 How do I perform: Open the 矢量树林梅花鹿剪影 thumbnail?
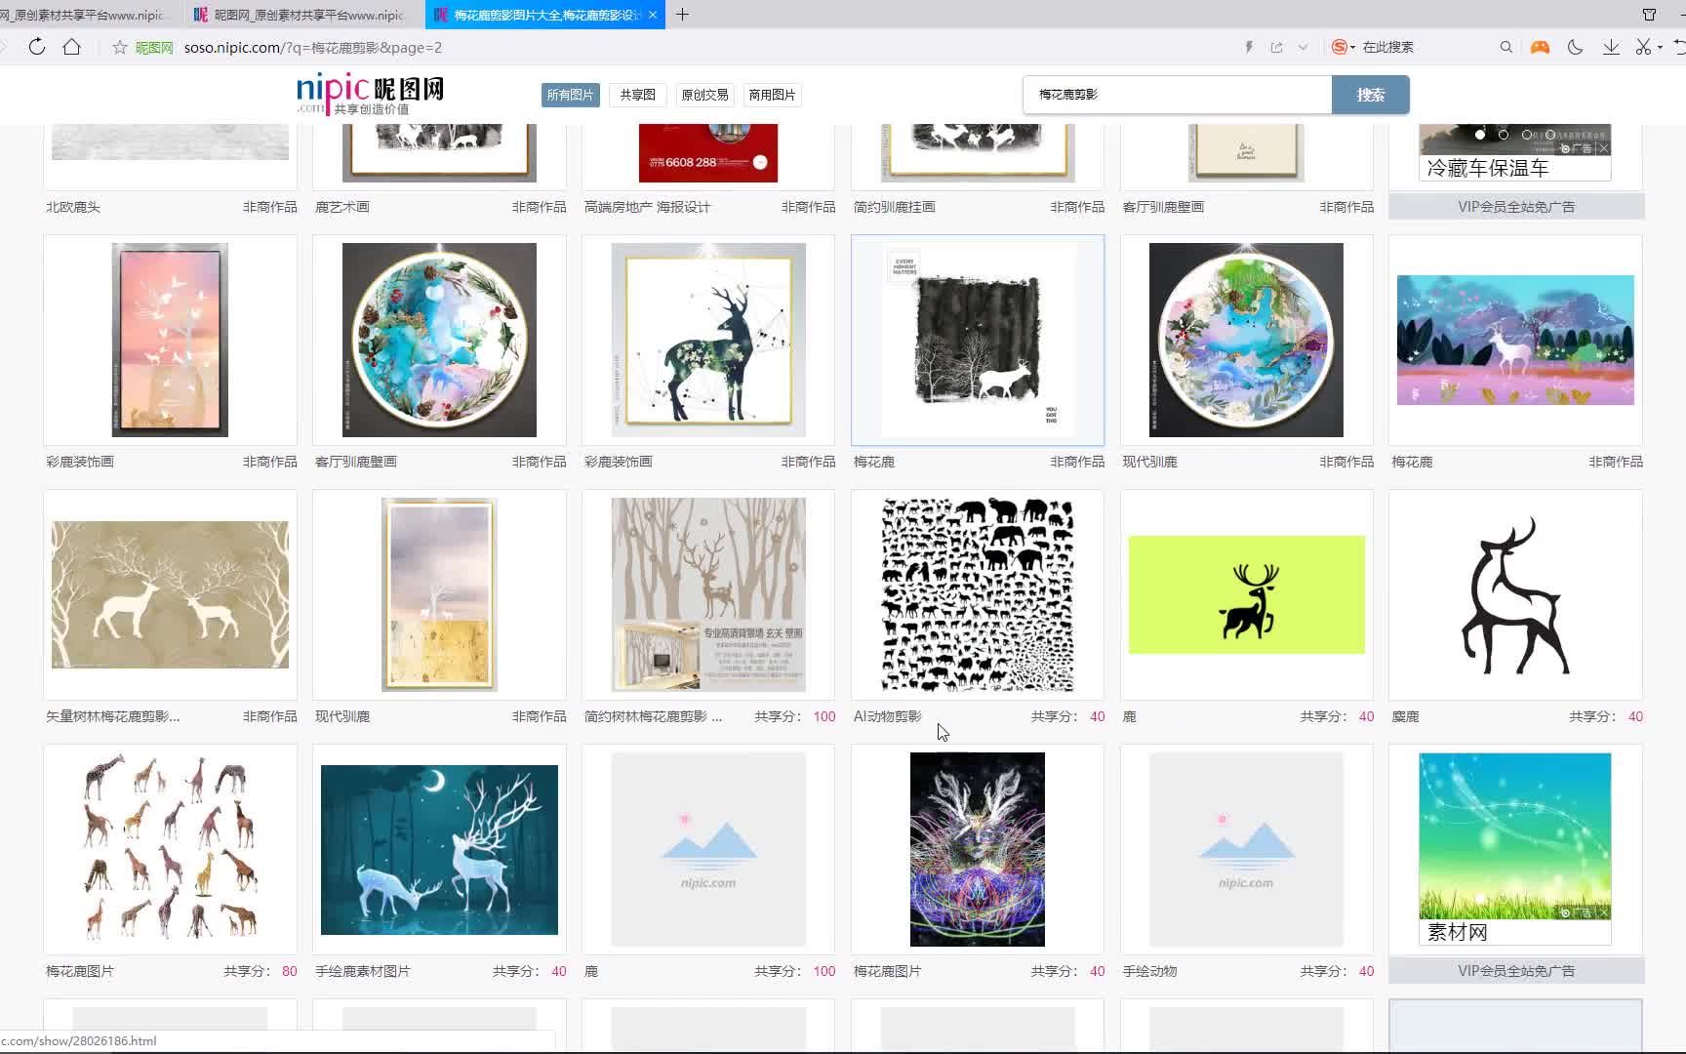(170, 594)
